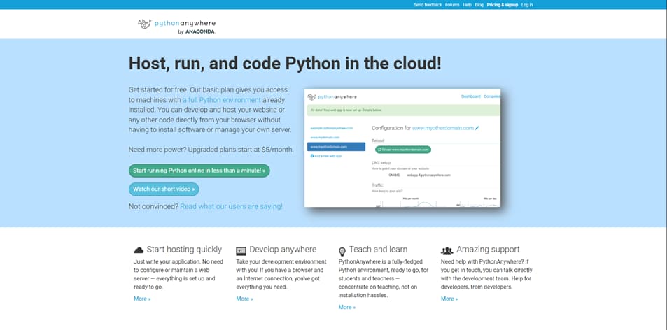Go to the Blog
Screen dimensions: 667x330
click(479, 5)
